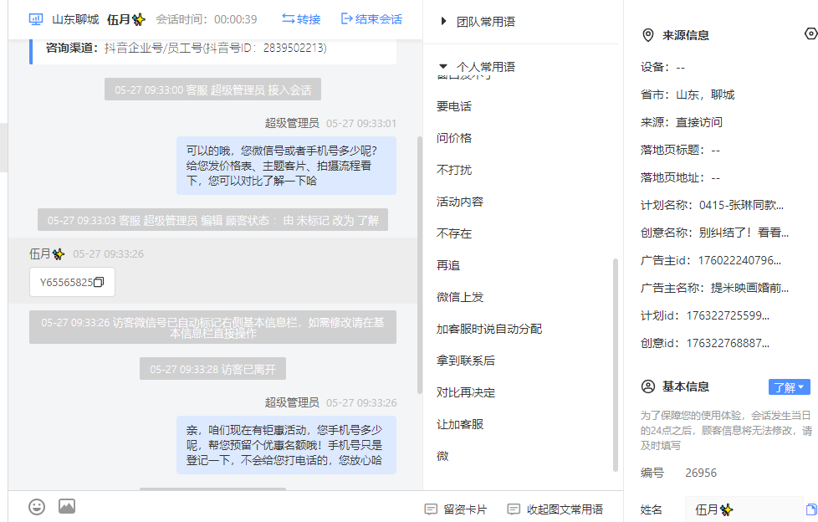Viewport: 818px width, 522px height.
Task: Click the Y65565825 message bubble
Action: [72, 282]
